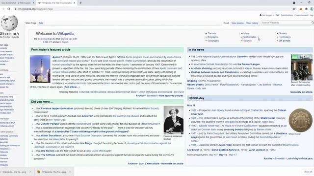Open The Kiffness link
The image size is (314, 176).
click(x=48, y=155)
